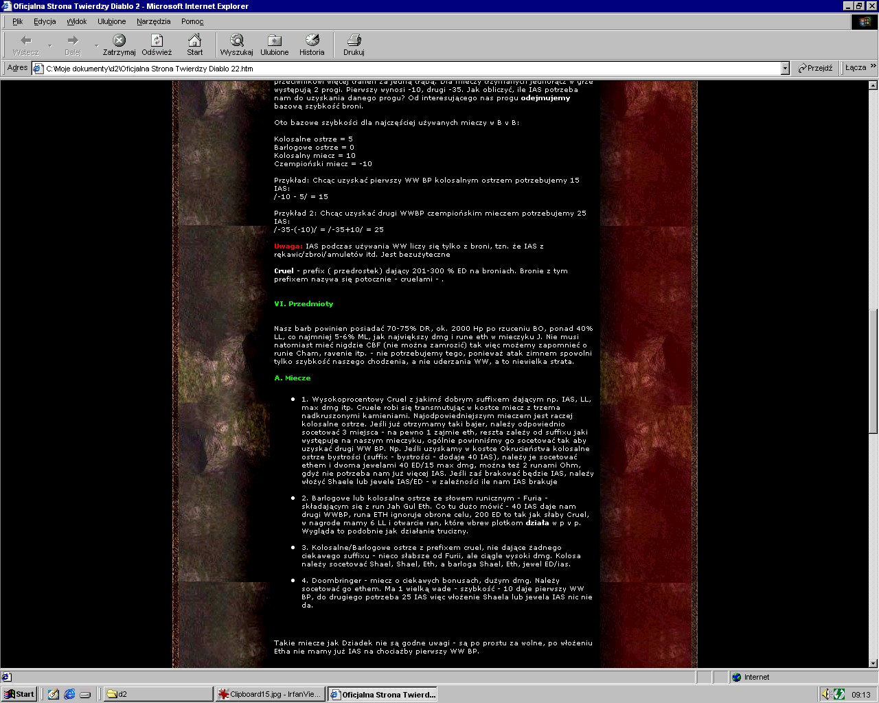Click vertical scrollbar down arrow

(873, 663)
